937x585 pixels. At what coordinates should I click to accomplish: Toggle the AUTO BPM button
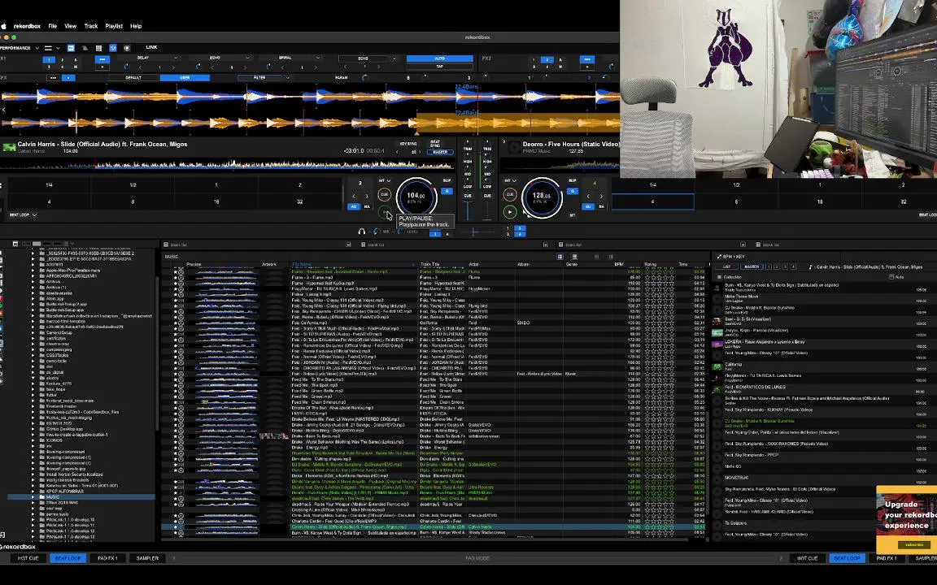[x=440, y=58]
